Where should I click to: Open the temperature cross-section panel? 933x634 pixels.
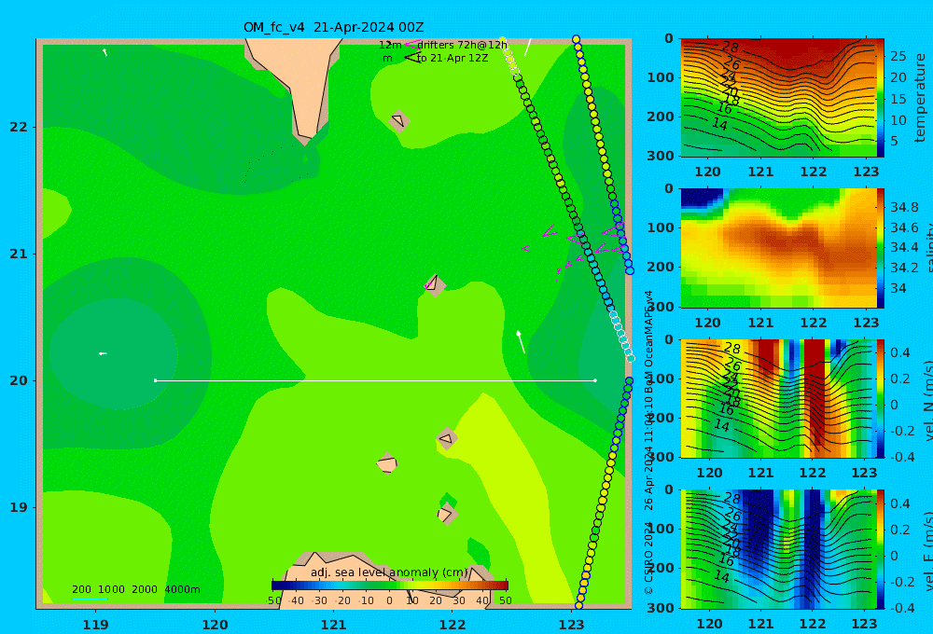tap(778, 98)
